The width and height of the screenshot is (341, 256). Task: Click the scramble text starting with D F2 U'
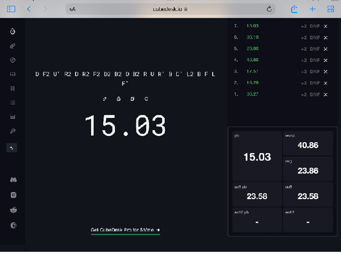[x=125, y=79]
